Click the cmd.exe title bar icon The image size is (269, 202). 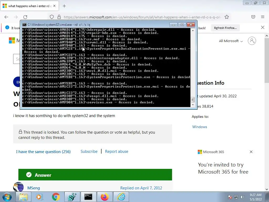[24, 25]
